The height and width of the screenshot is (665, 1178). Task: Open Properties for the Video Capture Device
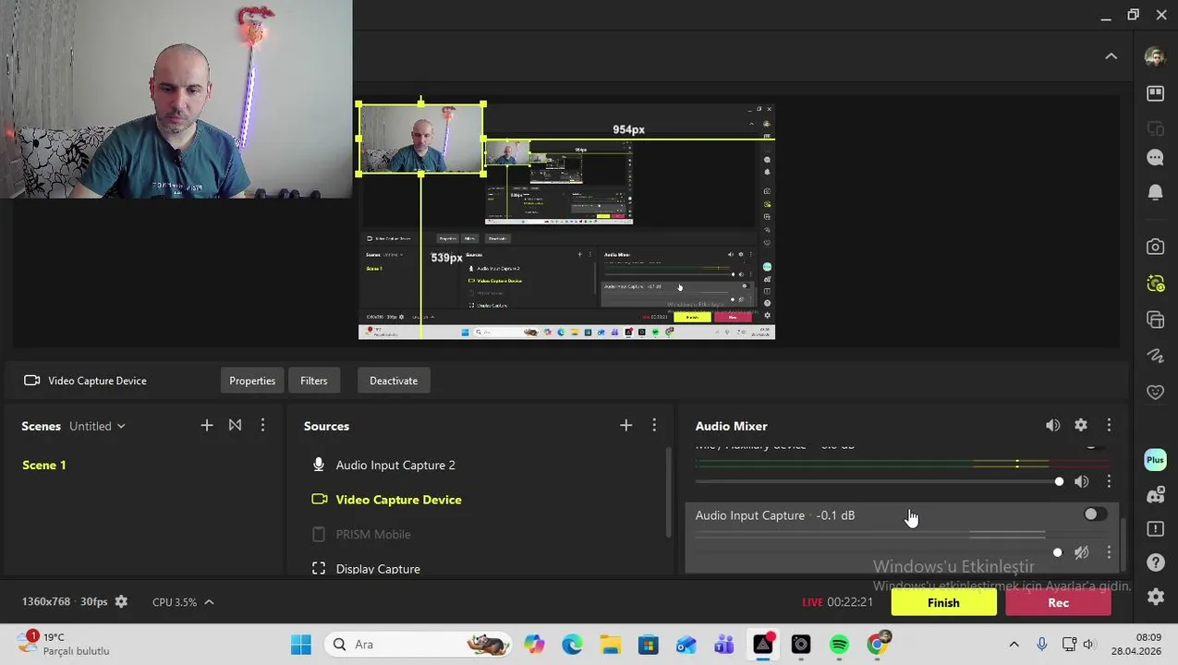(252, 381)
